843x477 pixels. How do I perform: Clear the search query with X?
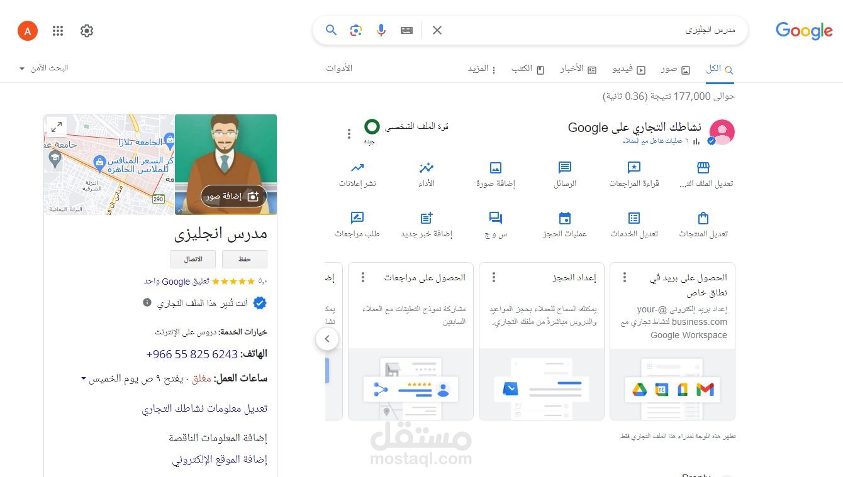tap(437, 30)
